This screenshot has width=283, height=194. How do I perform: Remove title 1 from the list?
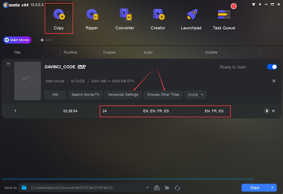273,111
